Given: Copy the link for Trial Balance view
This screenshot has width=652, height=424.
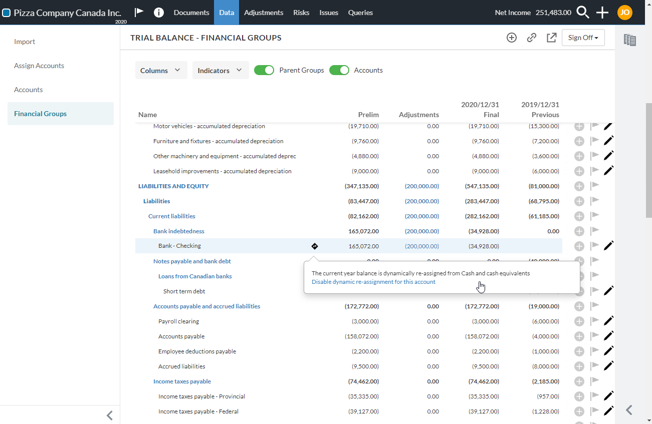Looking at the screenshot, I should click(x=531, y=38).
